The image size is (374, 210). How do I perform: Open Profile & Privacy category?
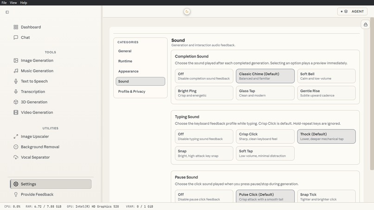(x=140, y=91)
